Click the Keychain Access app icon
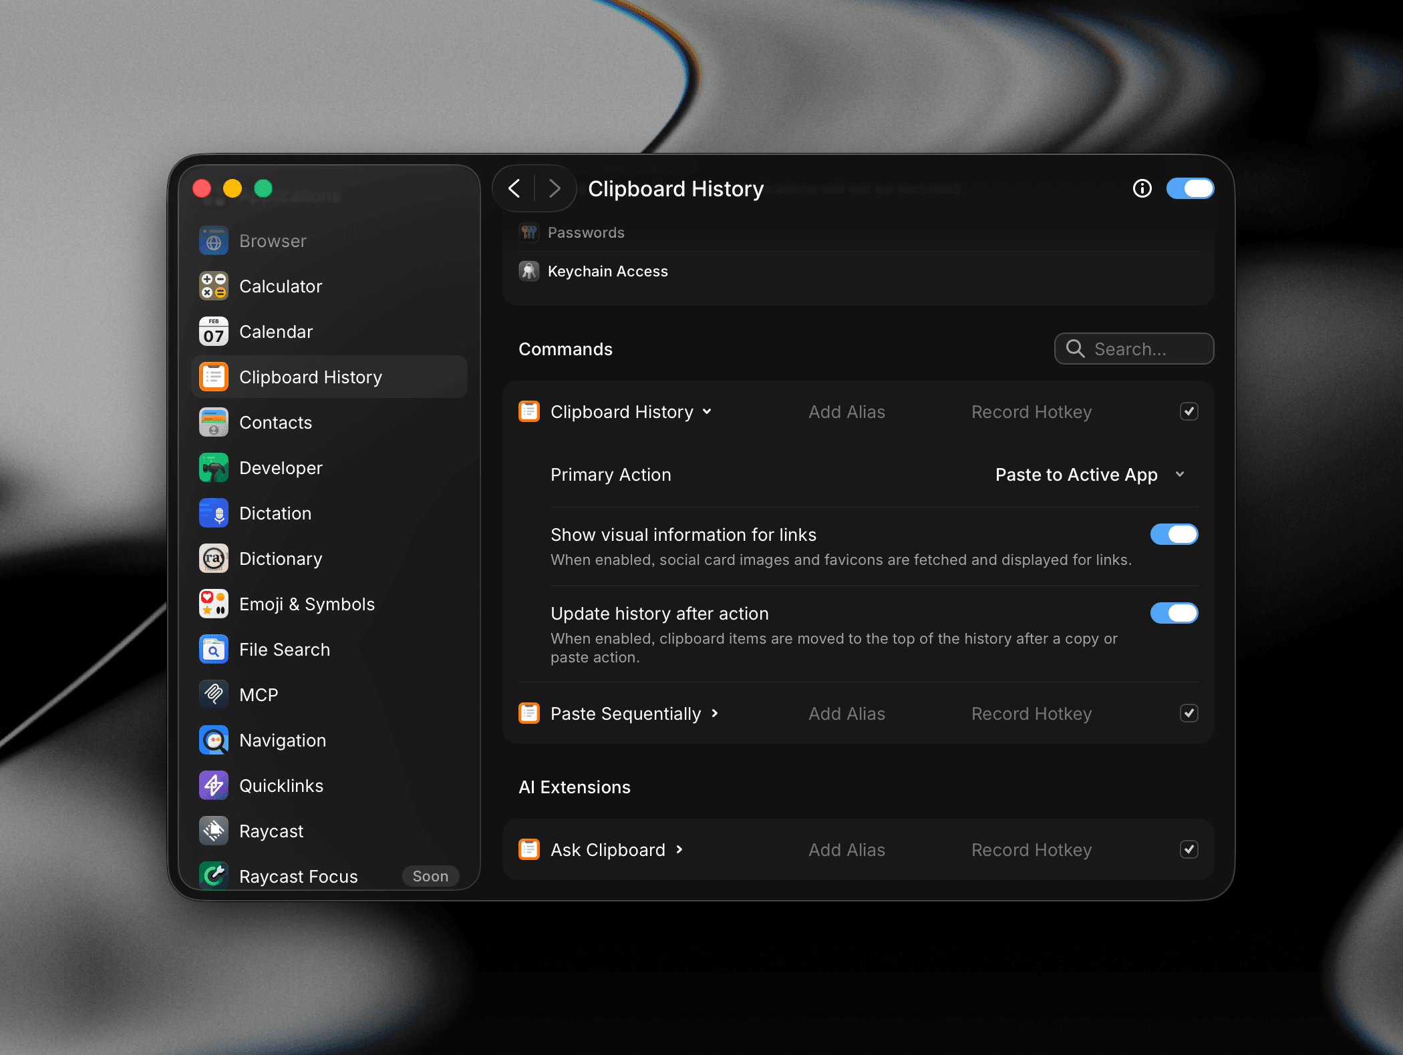Viewport: 1403px width, 1055px height. 529,271
